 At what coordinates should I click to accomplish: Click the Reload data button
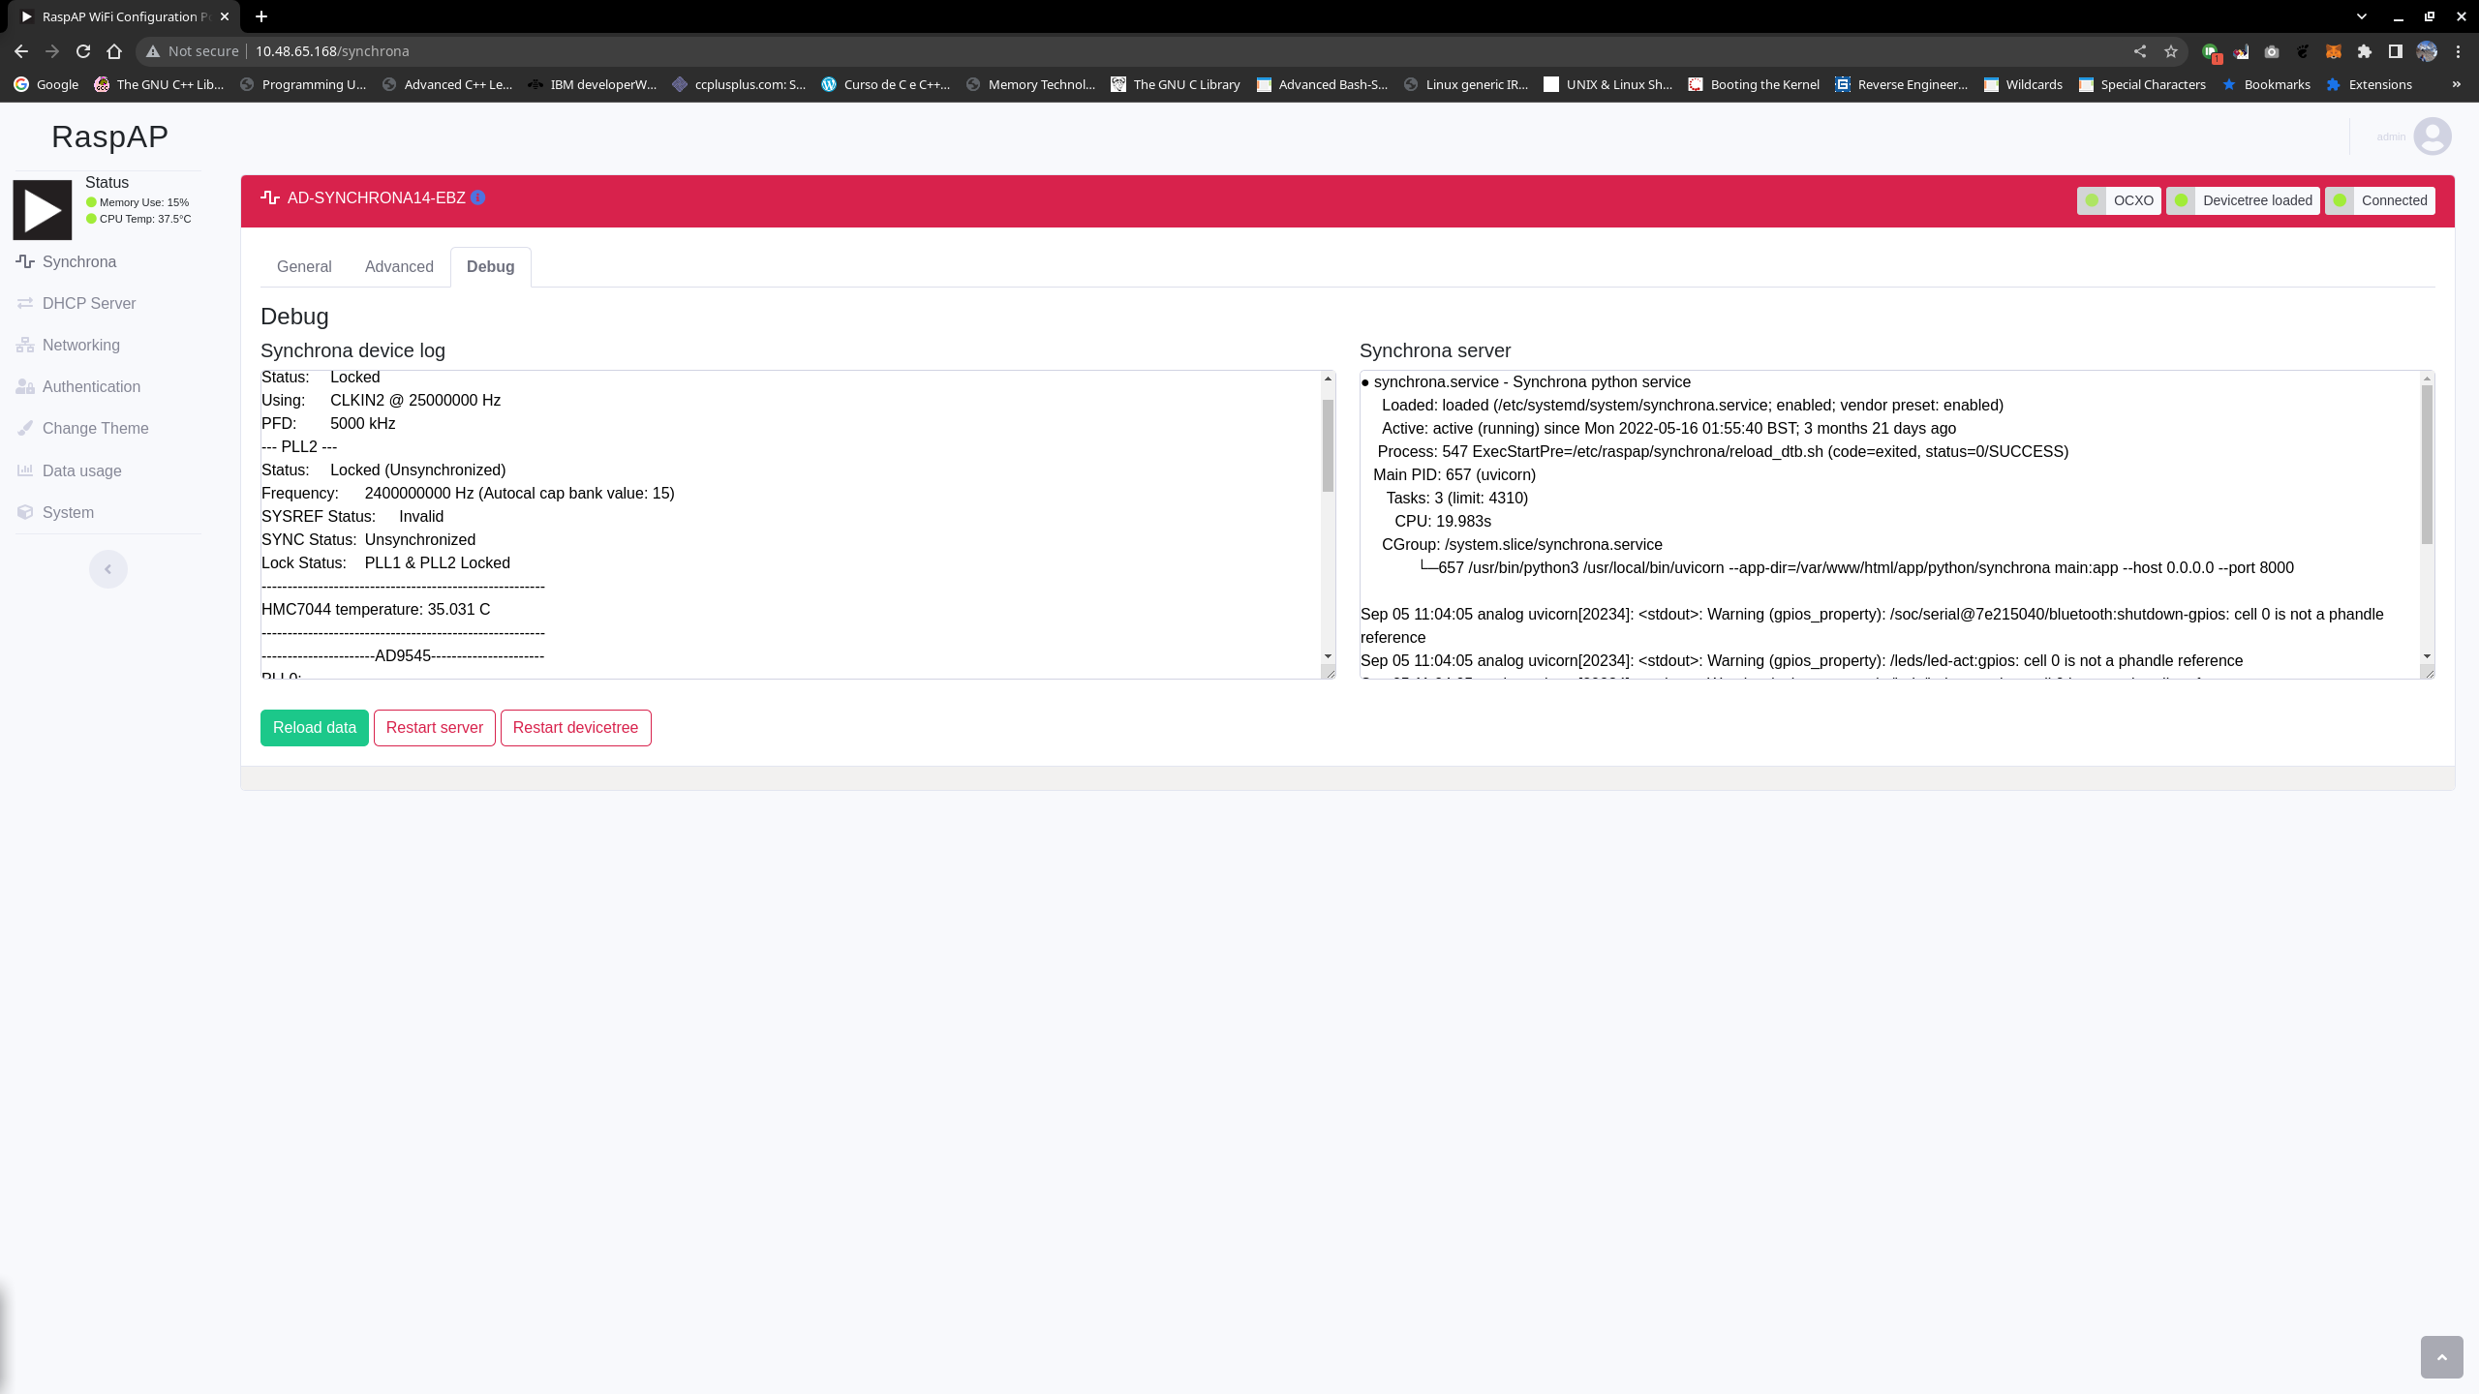[x=314, y=727]
